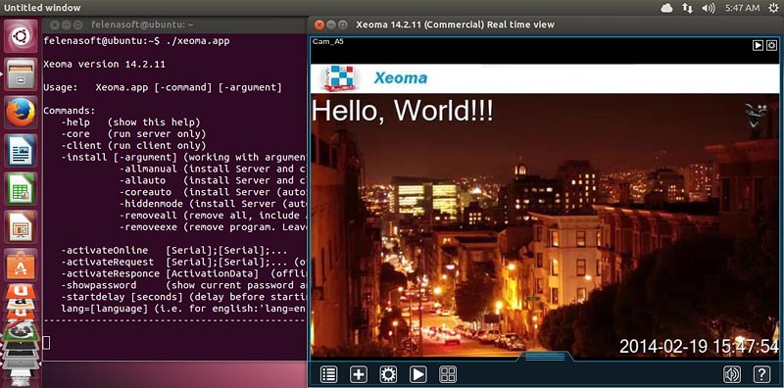Expand the bottom panel handle in Xeoma
Image resolution: width=784 pixels, height=388 pixels.
click(x=545, y=356)
